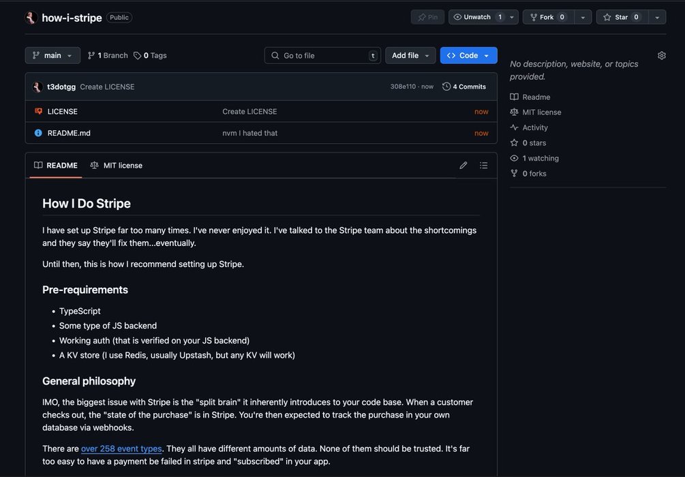Switch to the README tab
The height and width of the screenshot is (477, 685).
[x=55, y=165]
